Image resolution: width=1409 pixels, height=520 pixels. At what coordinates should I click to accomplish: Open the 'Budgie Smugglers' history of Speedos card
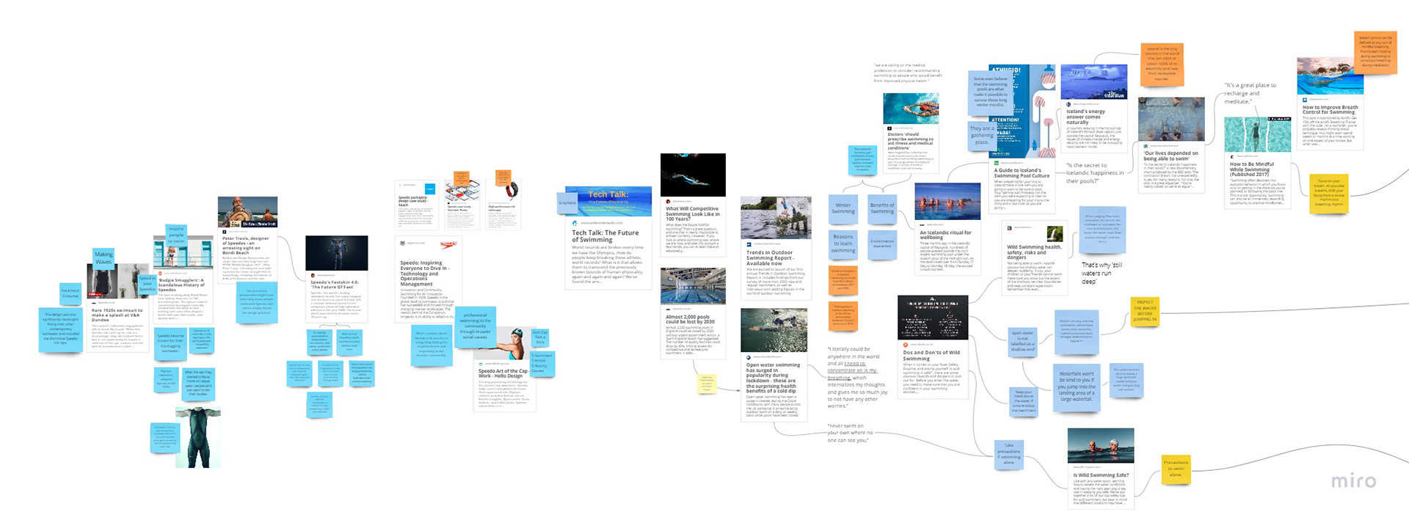click(x=183, y=279)
